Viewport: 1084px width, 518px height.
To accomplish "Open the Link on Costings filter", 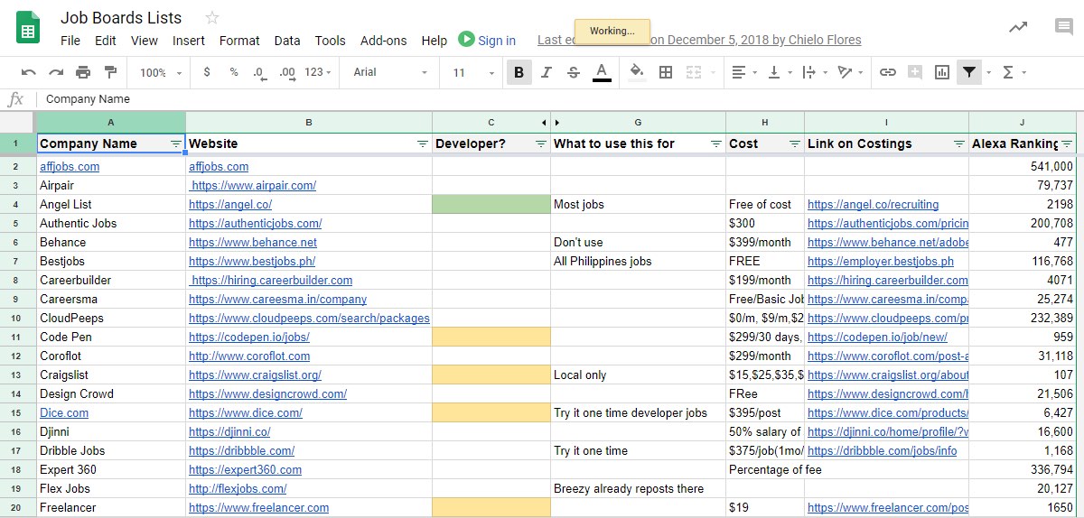I will point(959,144).
